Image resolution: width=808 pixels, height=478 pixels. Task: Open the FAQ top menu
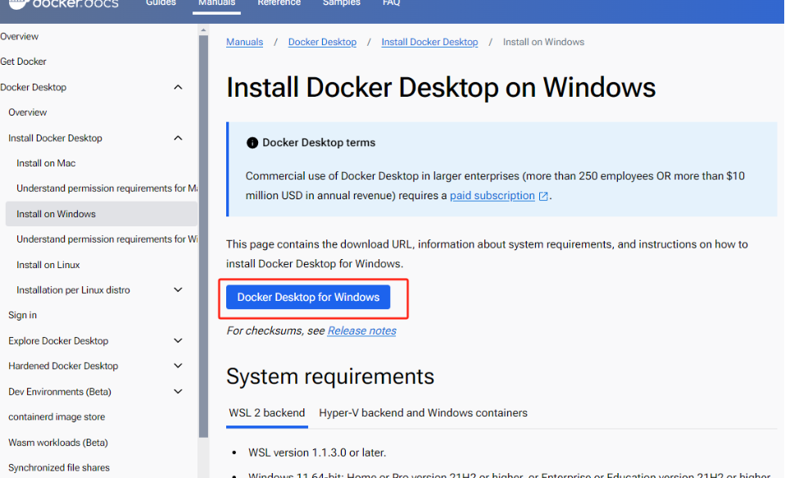click(391, 3)
